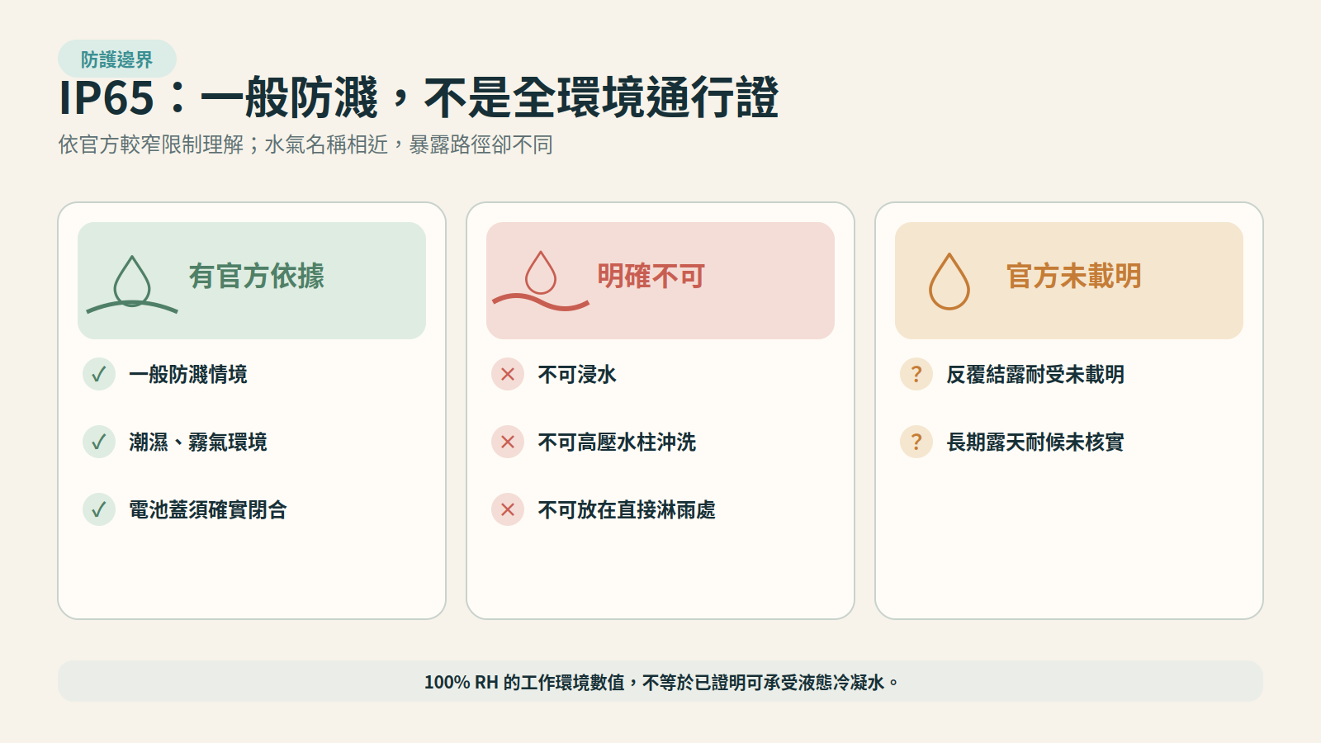Click the checkmark beside 一般防濺情境

[x=99, y=375]
